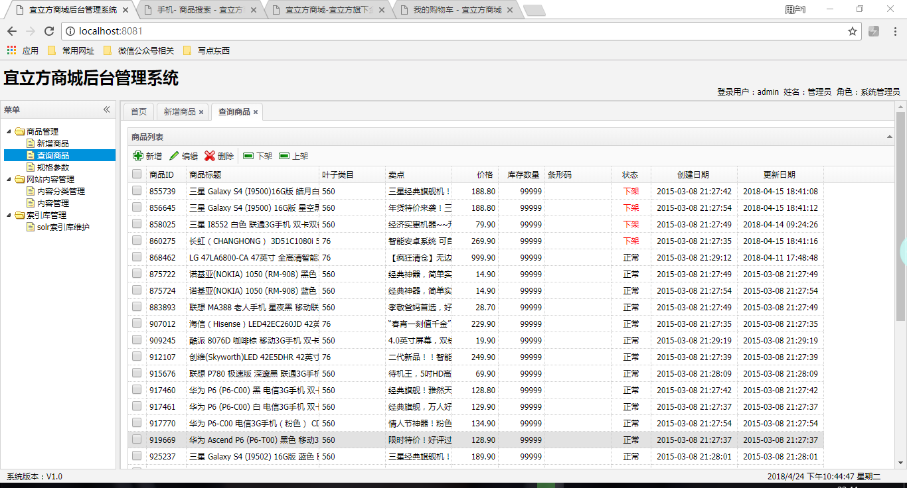Click the 用户1 Chrome profile button
This screenshot has width=907, height=488.
coord(795,9)
